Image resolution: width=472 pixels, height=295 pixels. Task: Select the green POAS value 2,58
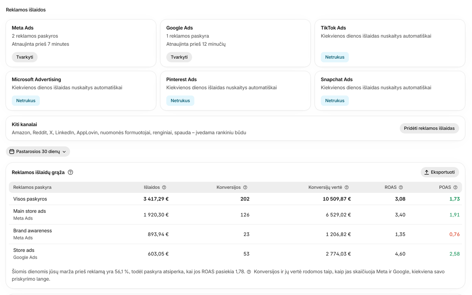tap(455, 254)
